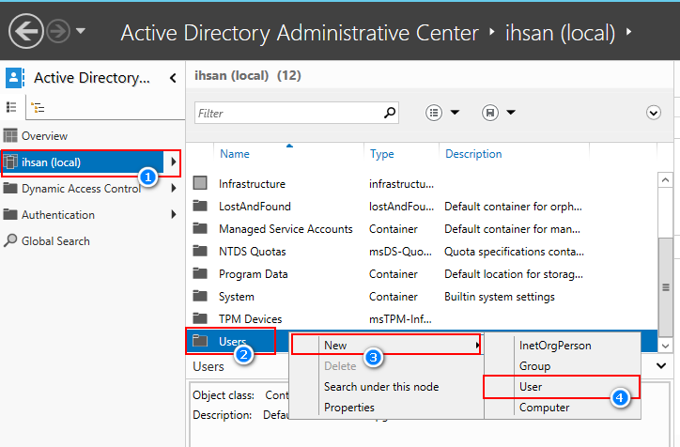Viewport: 680px width, 447px height.
Task: Go back with the back arrow button
Action: point(26,31)
